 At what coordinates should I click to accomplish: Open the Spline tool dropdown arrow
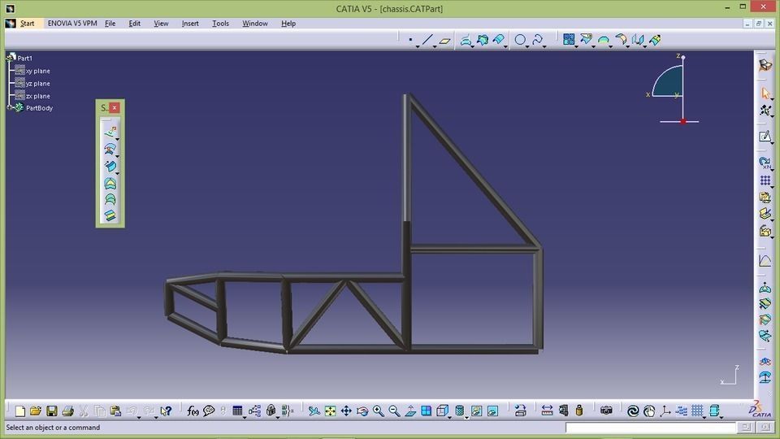(x=544, y=46)
